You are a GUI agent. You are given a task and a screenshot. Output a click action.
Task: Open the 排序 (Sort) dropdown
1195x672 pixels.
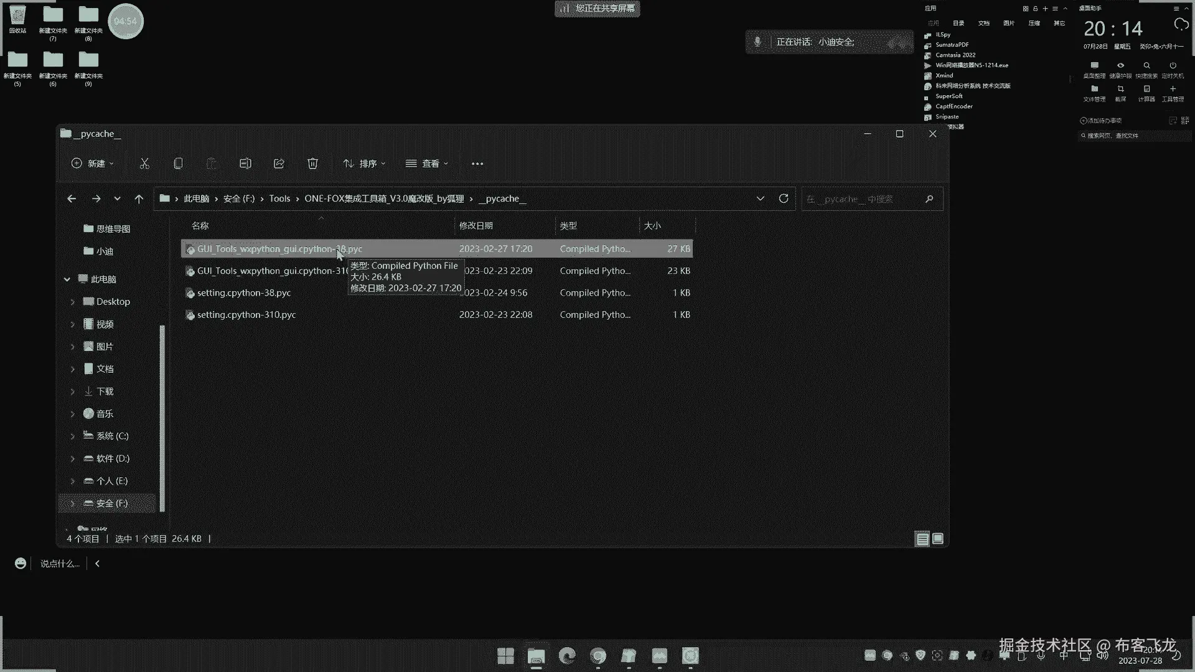coord(365,164)
